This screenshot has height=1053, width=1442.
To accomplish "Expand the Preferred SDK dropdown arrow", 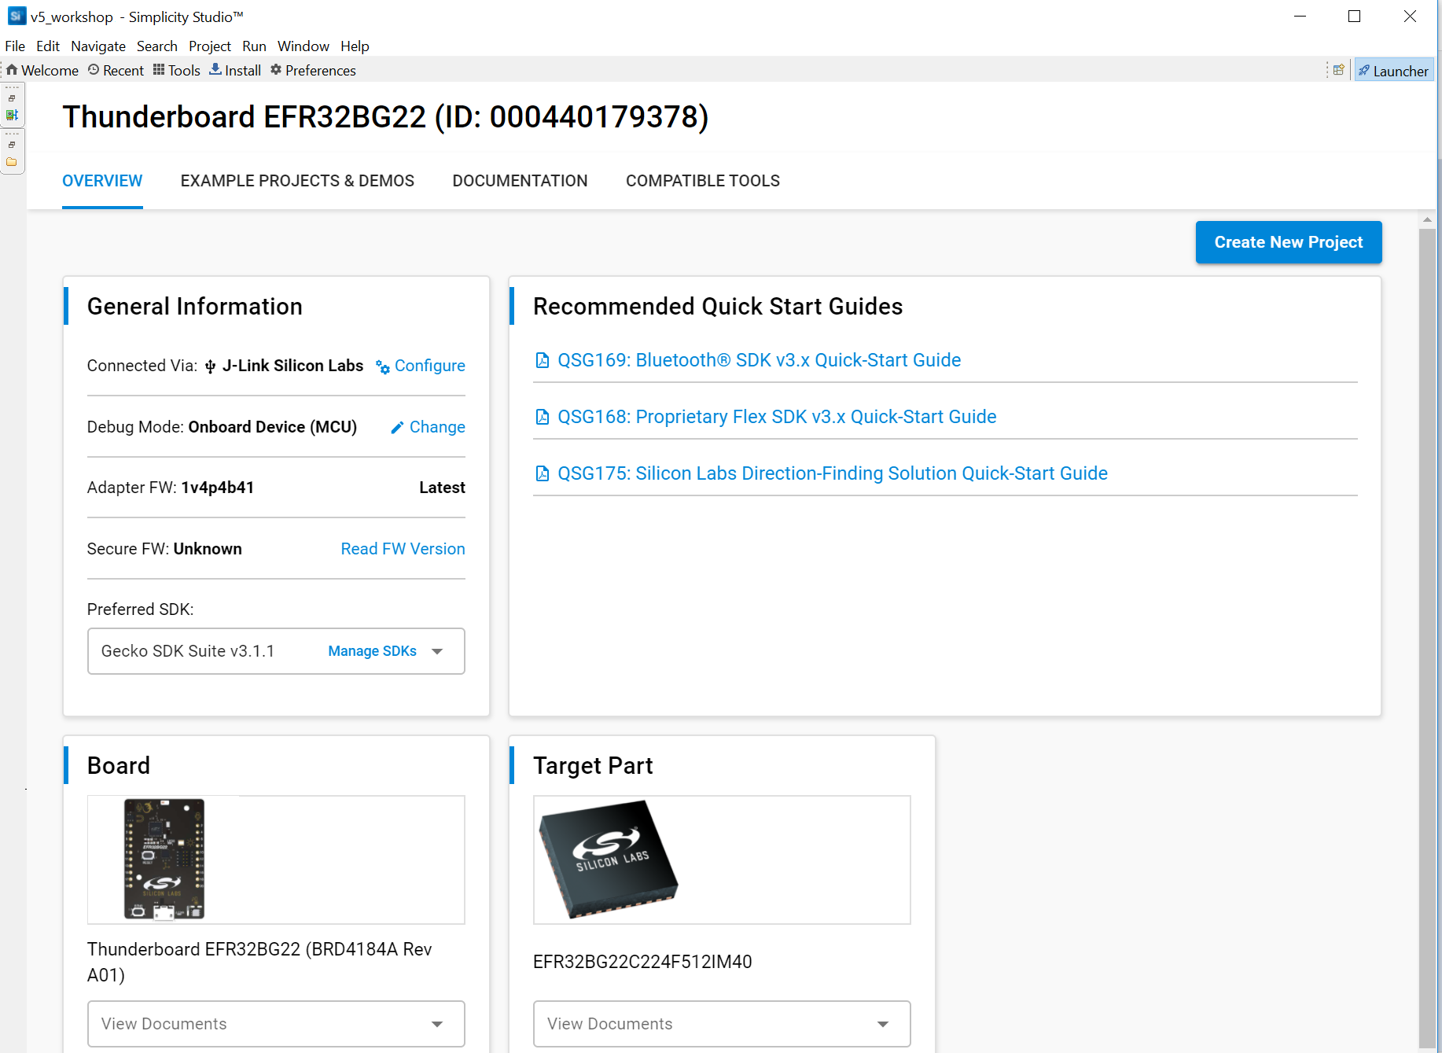I will (x=438, y=651).
